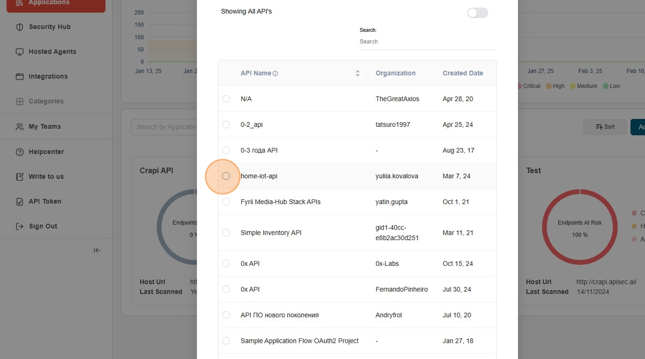
Task: Click the Security Hub shield icon
Action: point(20,27)
